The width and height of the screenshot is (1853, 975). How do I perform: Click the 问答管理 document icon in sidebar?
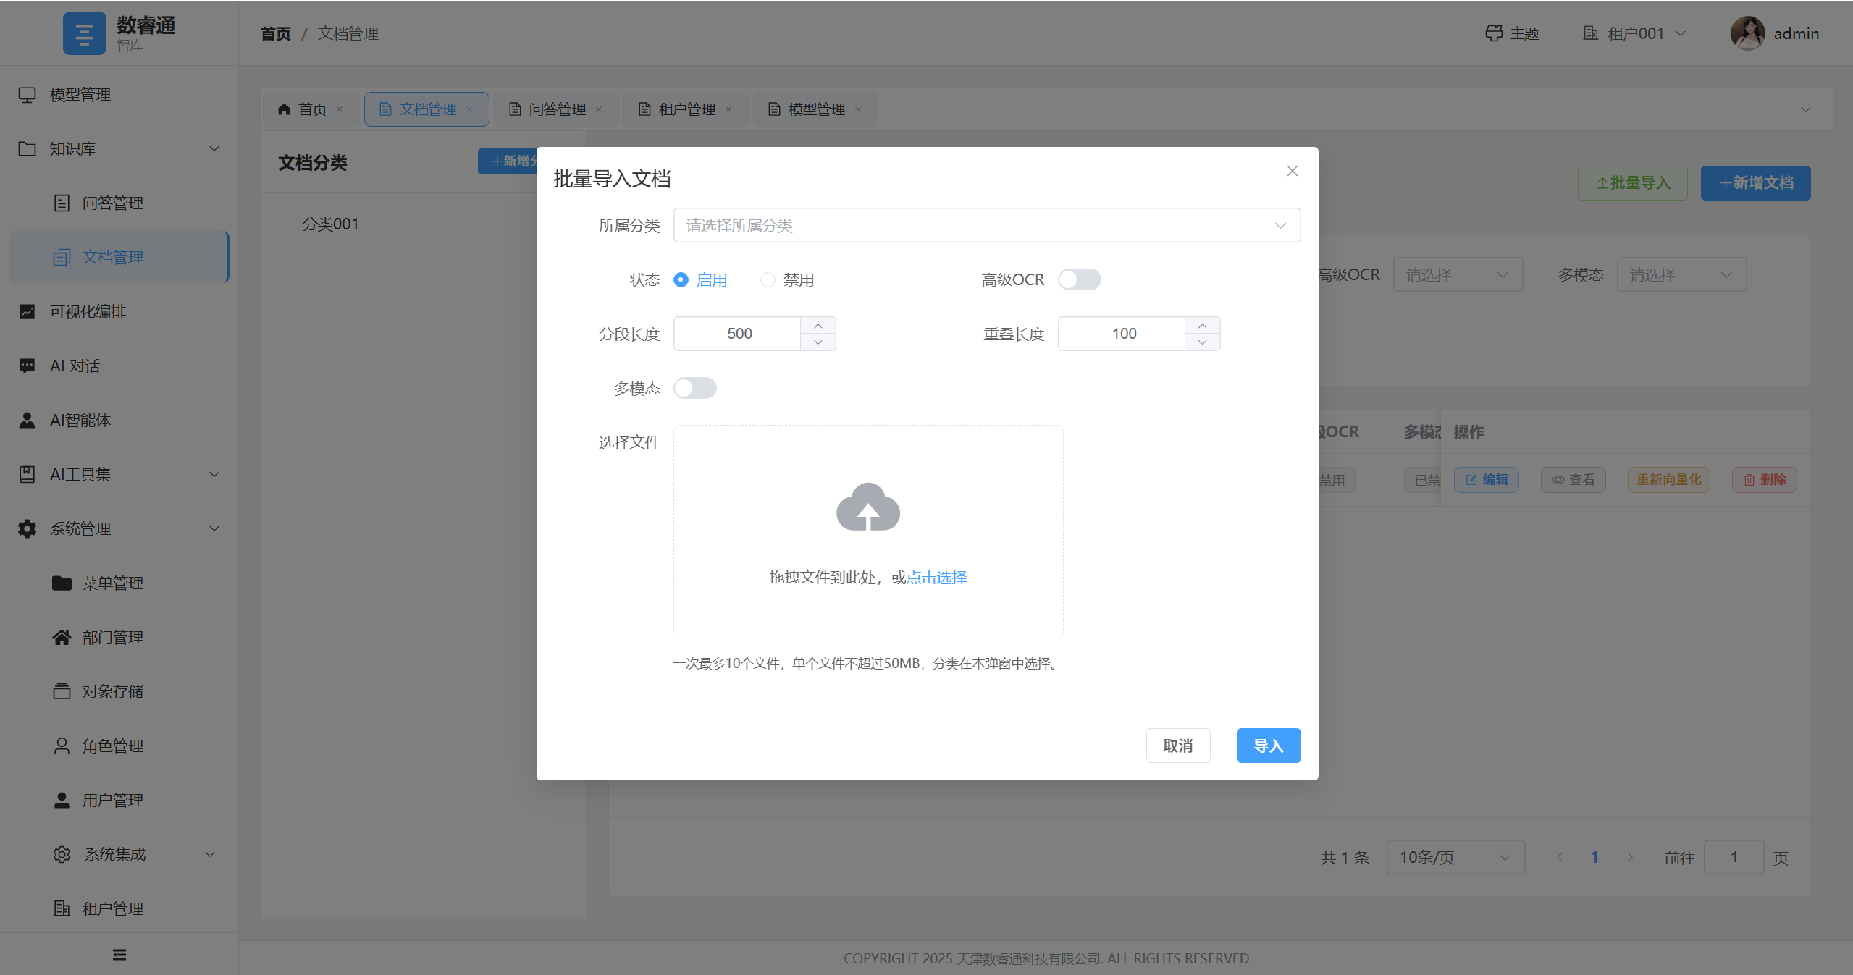[x=62, y=203]
